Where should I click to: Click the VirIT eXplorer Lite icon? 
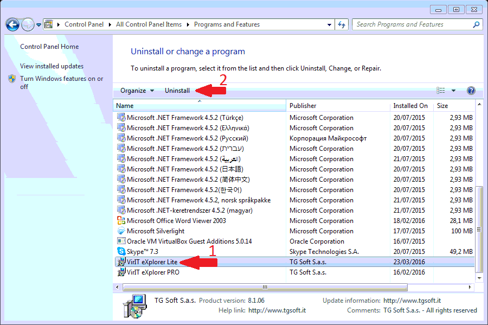pyautogui.click(x=121, y=262)
